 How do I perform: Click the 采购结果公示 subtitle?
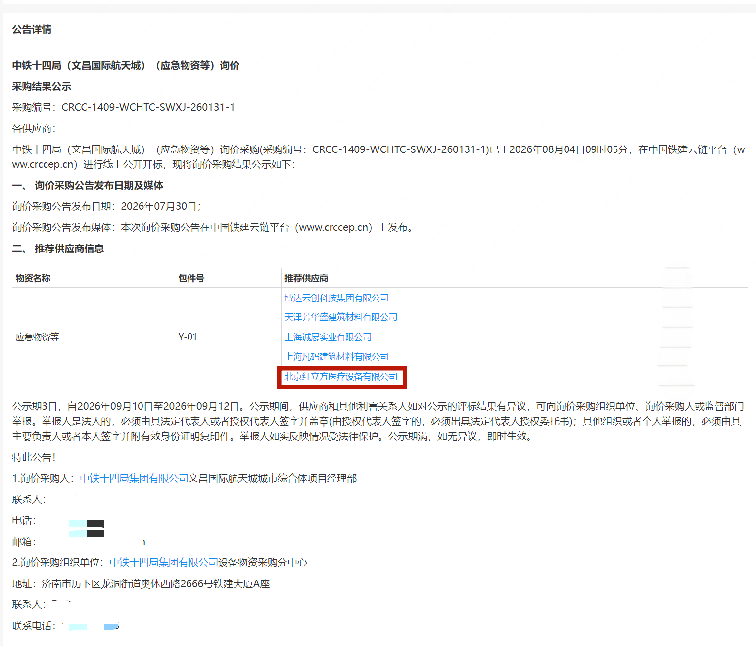(x=42, y=86)
